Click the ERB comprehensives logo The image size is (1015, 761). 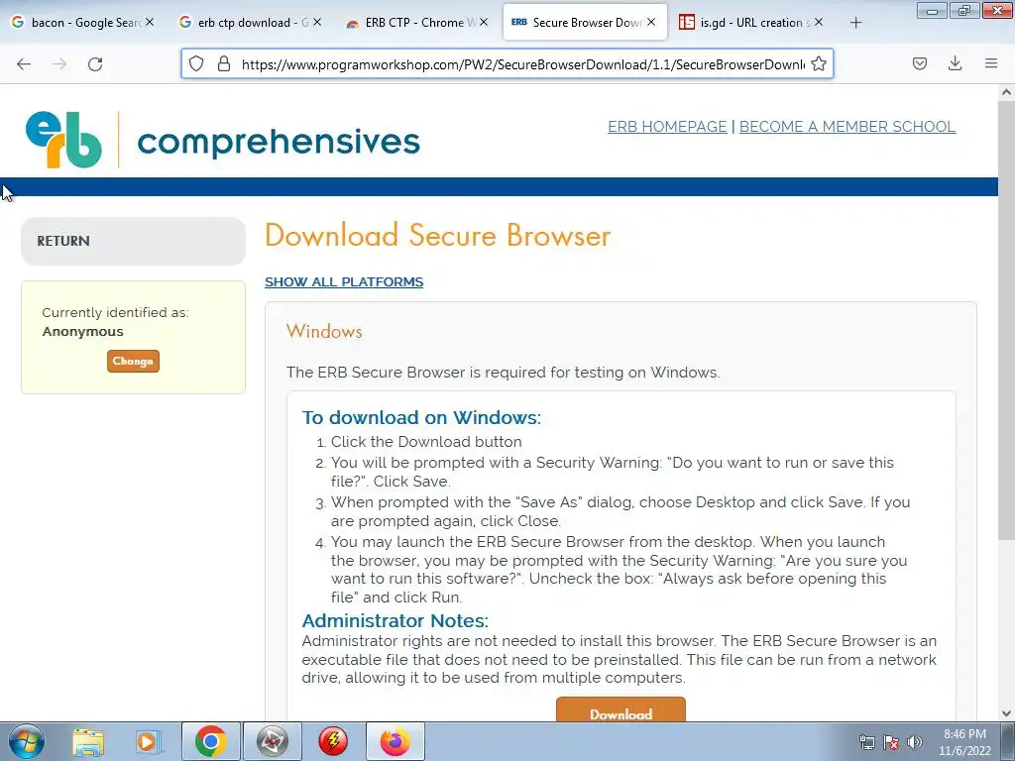click(223, 140)
